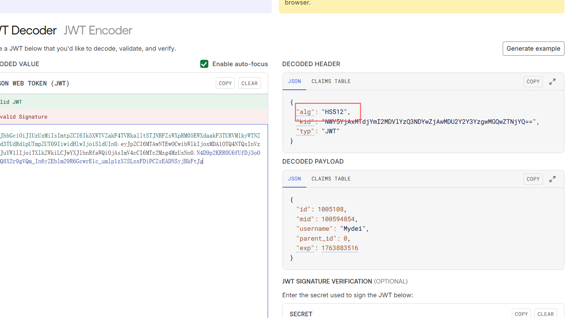This screenshot has height=318, width=569.
Task: Click the username value "Mydei"
Action: click(353, 229)
